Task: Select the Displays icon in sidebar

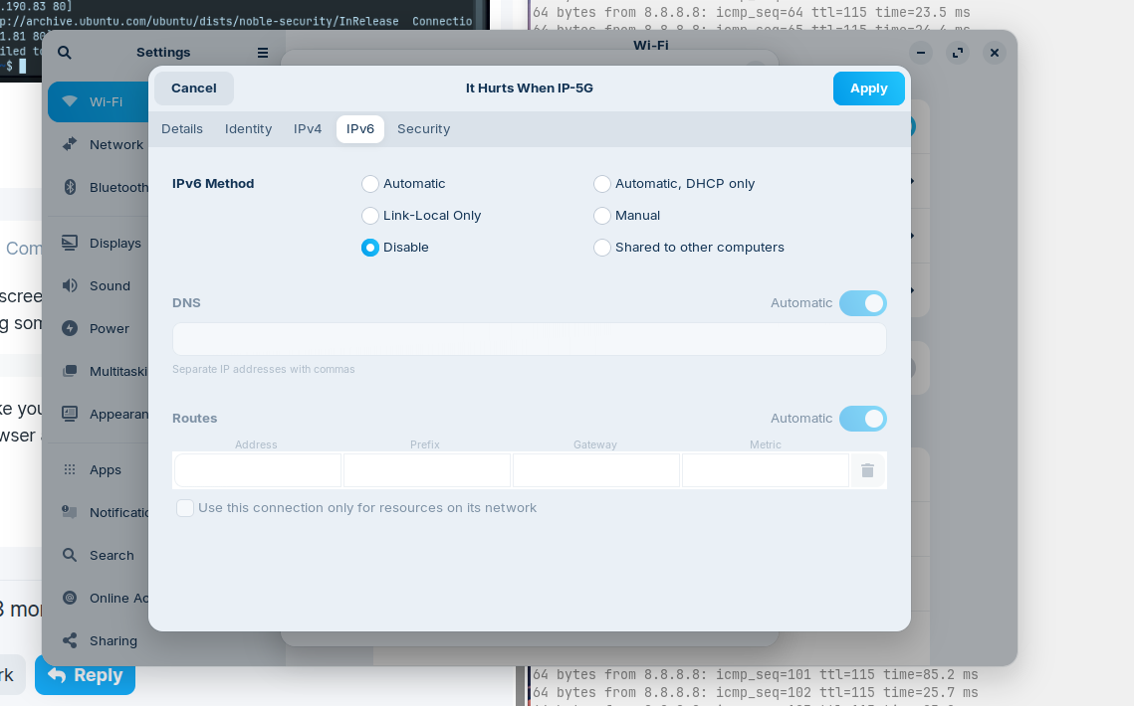Action: [x=70, y=243]
